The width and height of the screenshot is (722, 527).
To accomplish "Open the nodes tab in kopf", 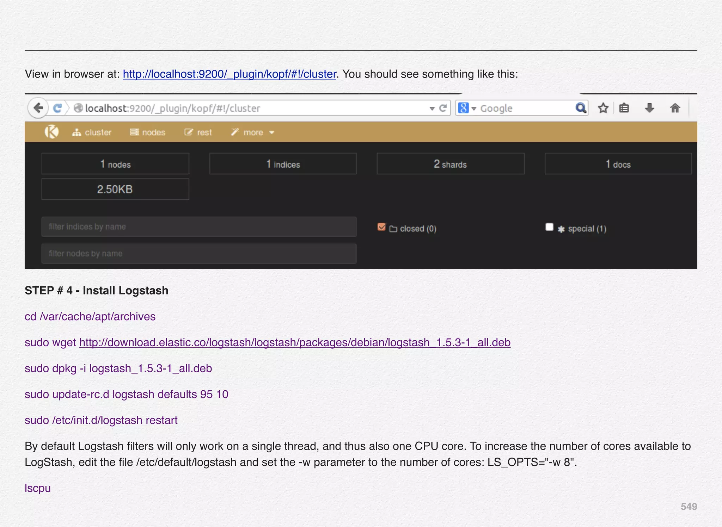I will tap(147, 132).
